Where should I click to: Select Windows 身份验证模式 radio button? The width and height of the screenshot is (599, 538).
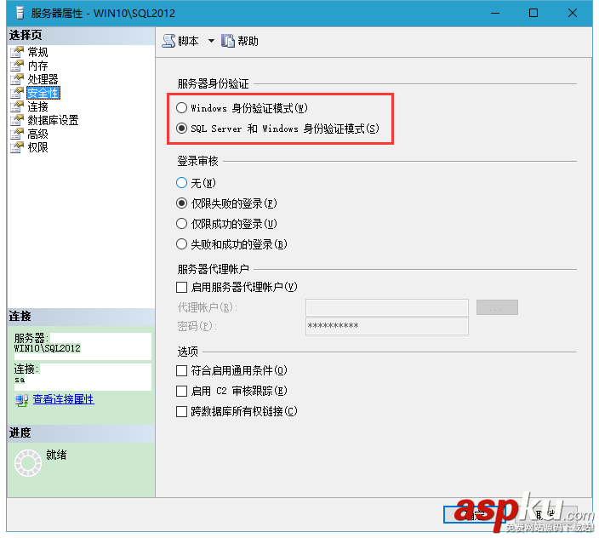[181, 108]
